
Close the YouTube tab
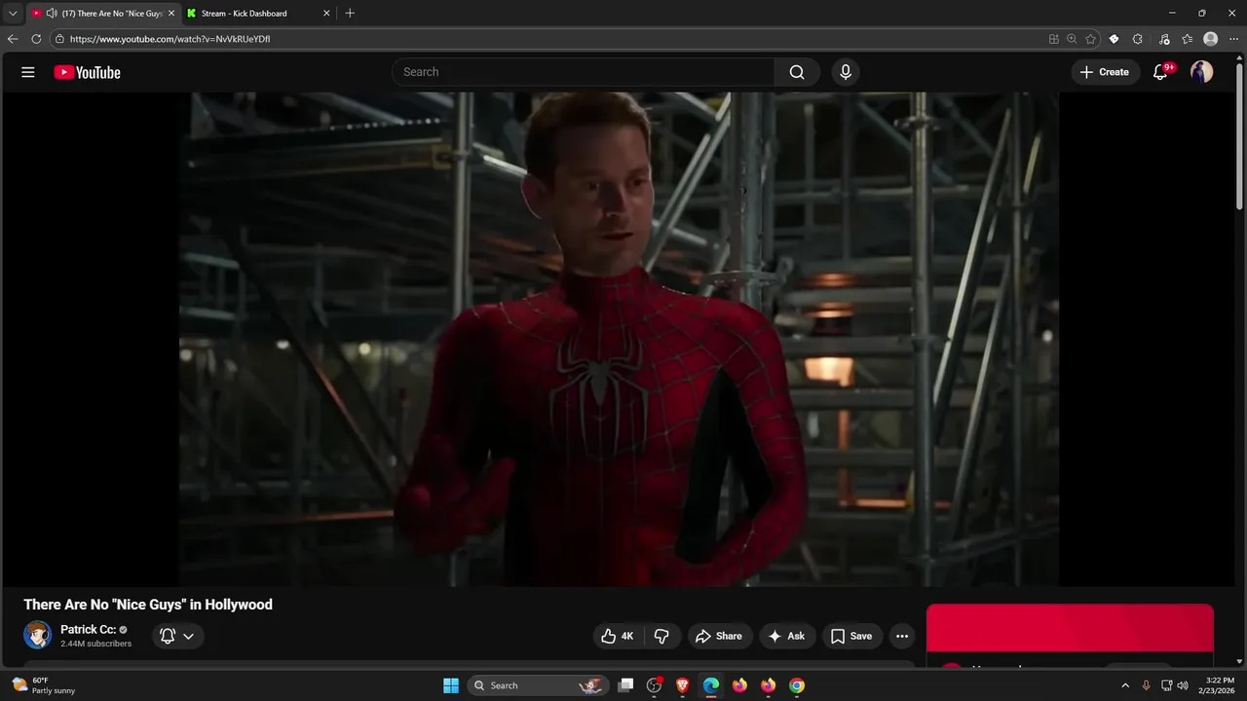click(x=171, y=14)
